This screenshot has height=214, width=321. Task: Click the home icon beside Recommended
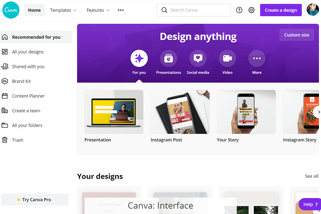click(5, 37)
